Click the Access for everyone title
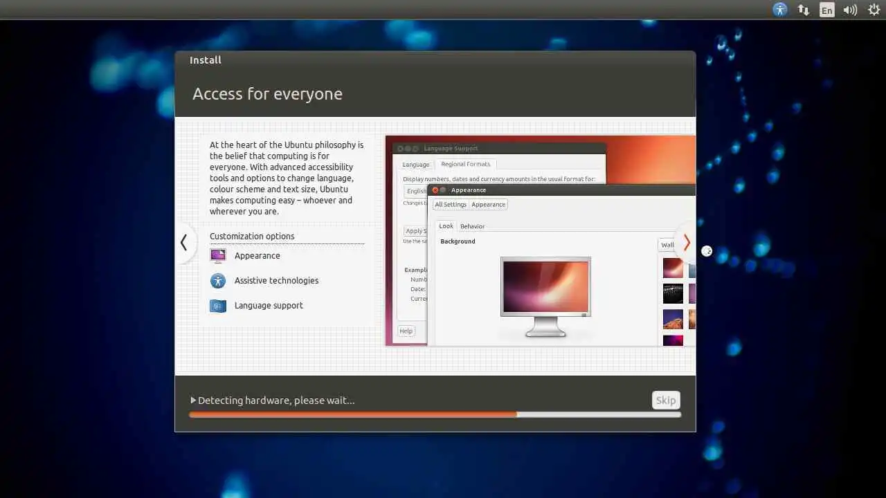This screenshot has height=498, width=886. (x=267, y=94)
